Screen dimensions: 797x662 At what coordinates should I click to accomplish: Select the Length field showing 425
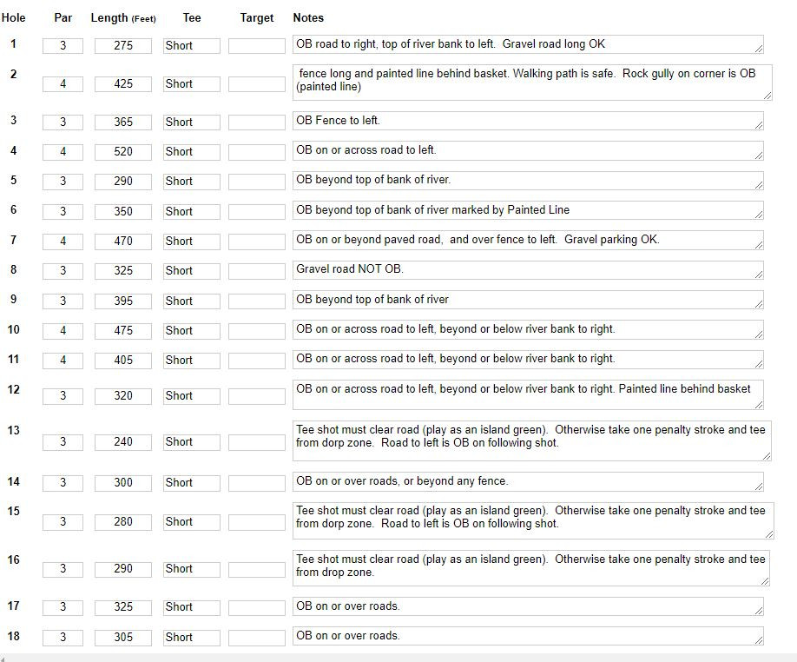[x=123, y=84]
